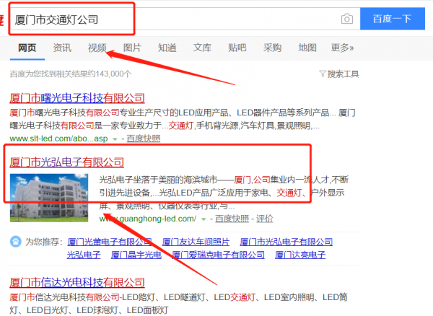Image resolution: width=433 pixels, height=316 pixels.
Task: Click the Baidu paw recommendation icon
Action: [x=16, y=242]
